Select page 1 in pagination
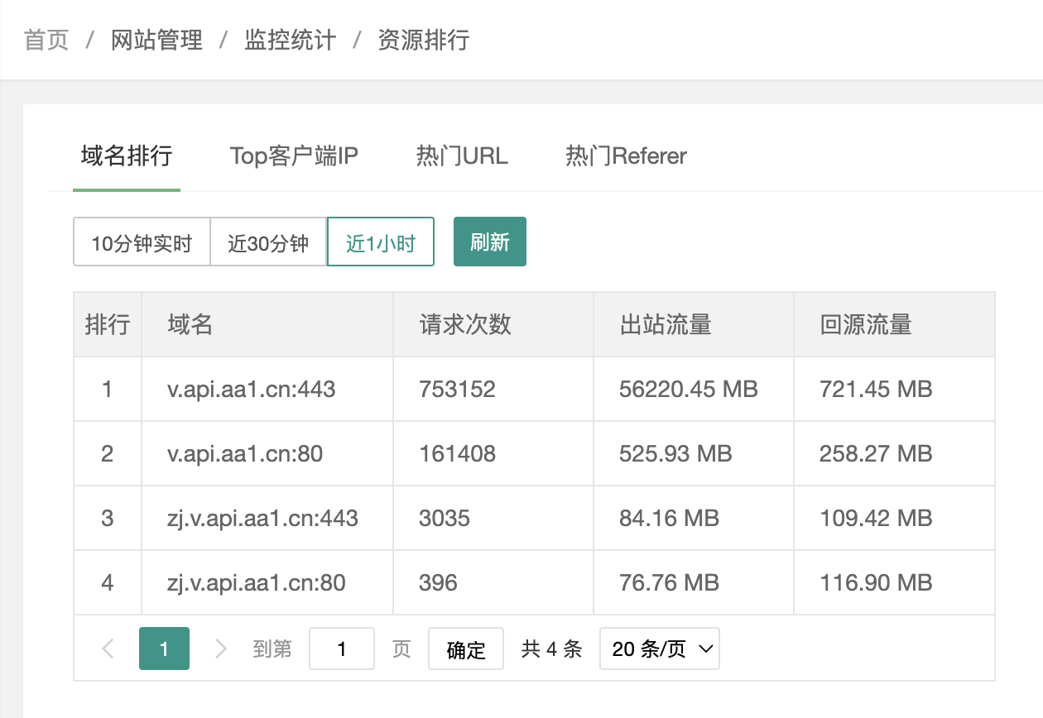 pos(164,649)
